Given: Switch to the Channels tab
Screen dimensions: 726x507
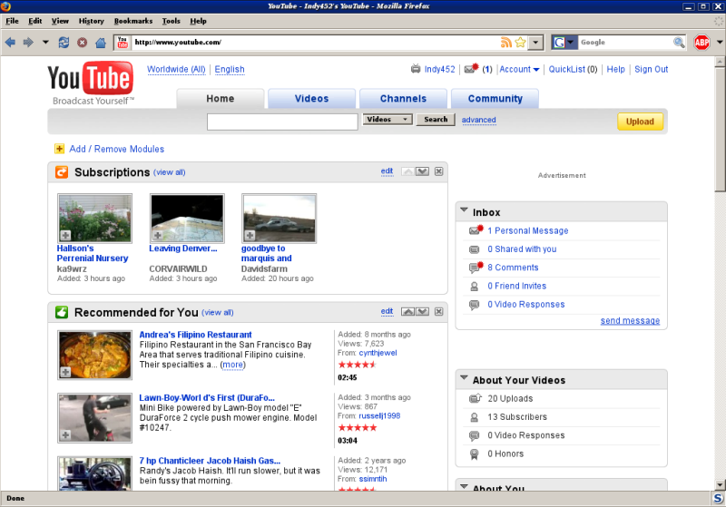Looking at the screenshot, I should (x=403, y=99).
